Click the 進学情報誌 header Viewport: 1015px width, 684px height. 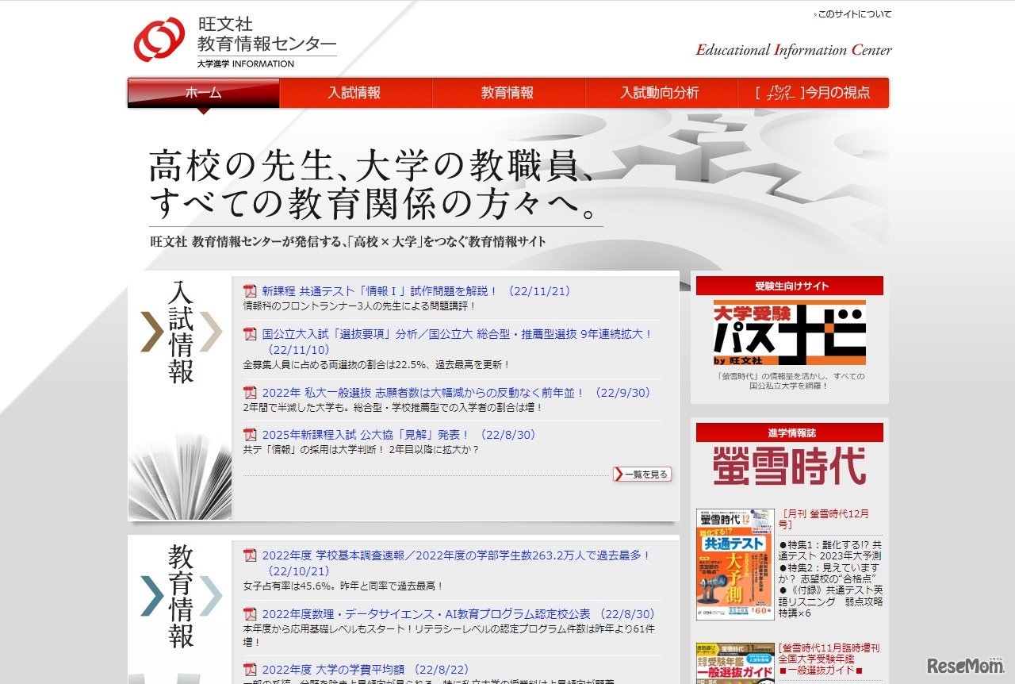point(790,432)
